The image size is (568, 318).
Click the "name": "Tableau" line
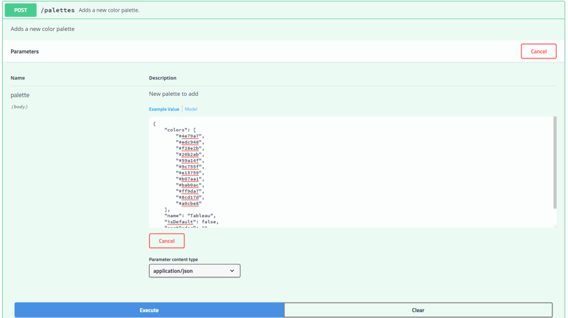(190, 215)
